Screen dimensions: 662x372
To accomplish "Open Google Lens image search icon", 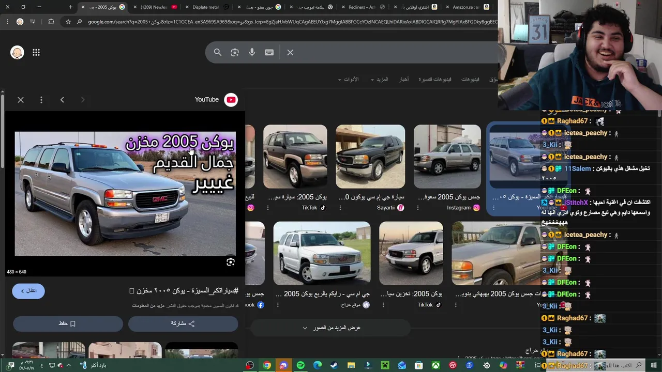I will [235, 52].
